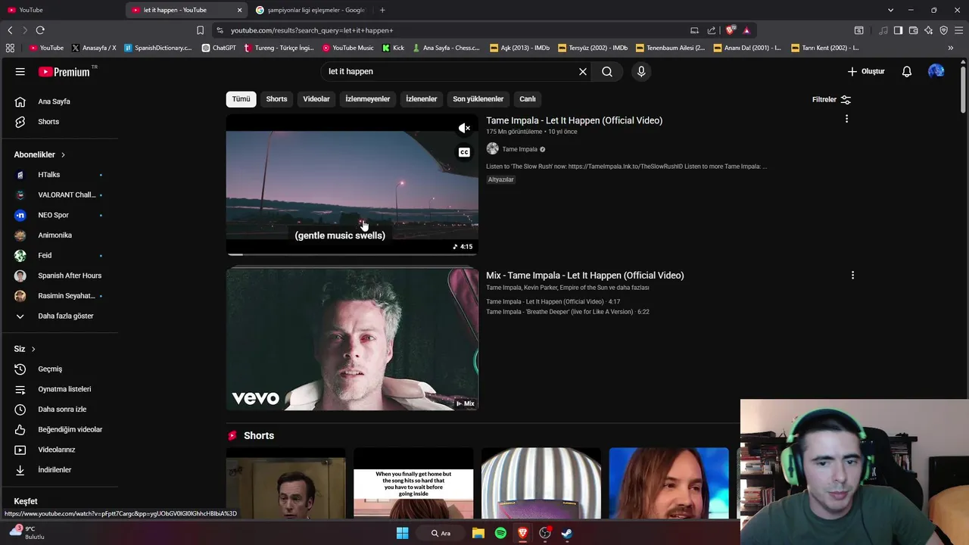Click the Altyazılar badge
Viewport: 969px width, 545px height.
[500, 179]
